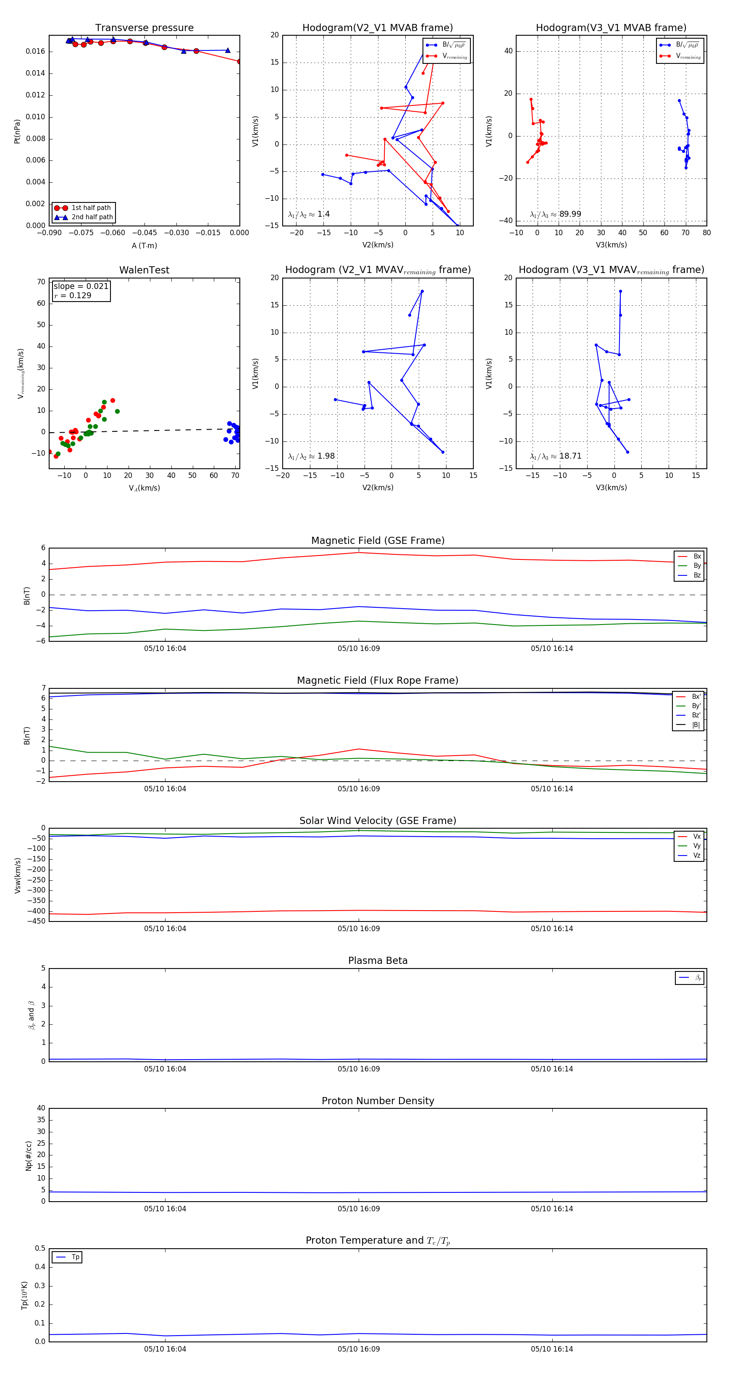Select the By legend entry
The image size is (756, 1386).
click(x=689, y=565)
